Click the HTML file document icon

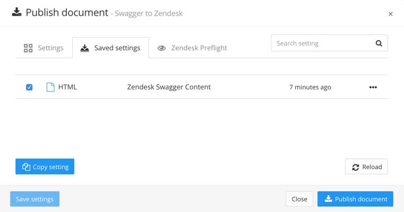click(x=50, y=87)
